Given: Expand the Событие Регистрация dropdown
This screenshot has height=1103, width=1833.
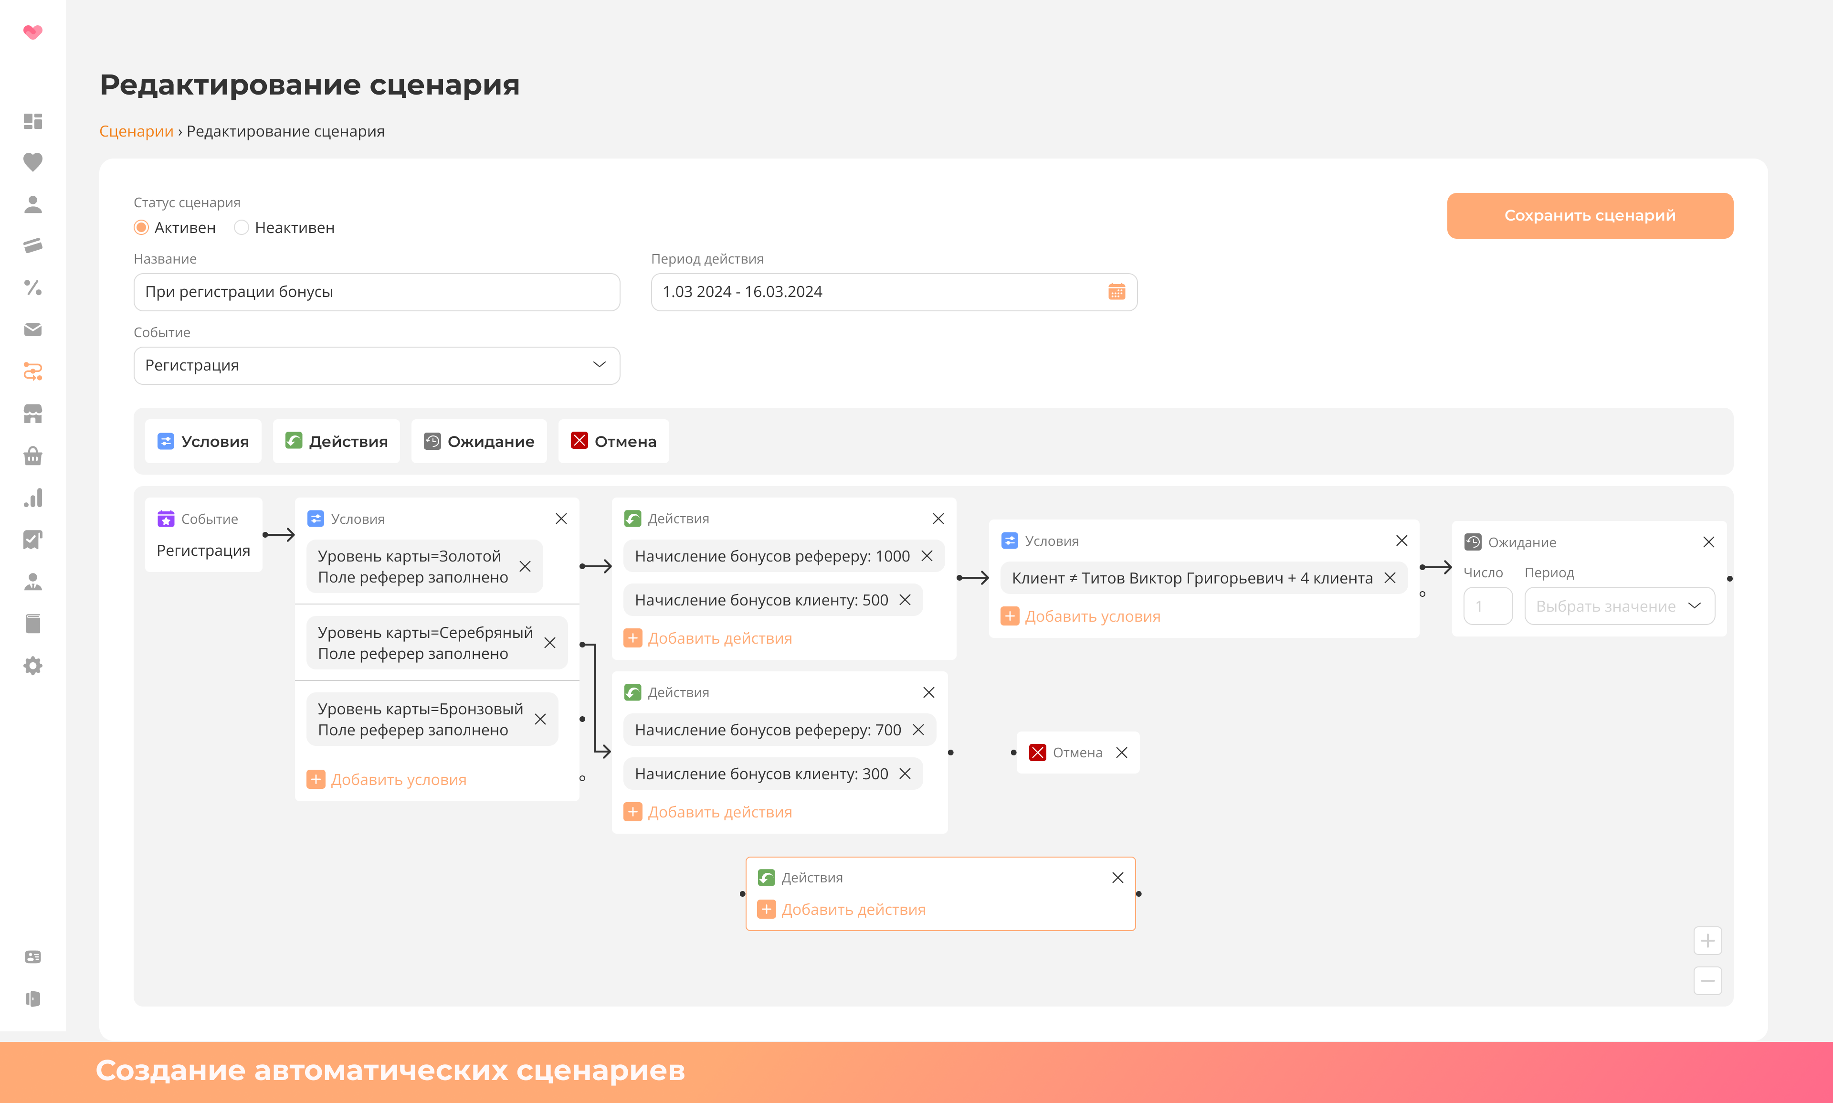Looking at the screenshot, I should click(376, 365).
